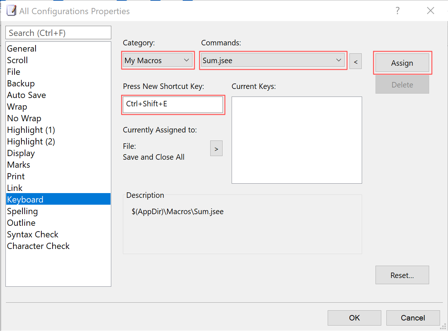Click the $(AppDir)\Macros\Sum.jsee description text
The image size is (448, 331).
point(178,212)
